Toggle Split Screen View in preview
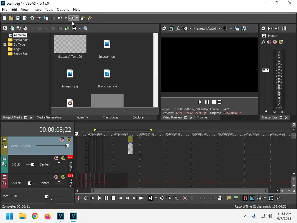The image size is (297, 223). coord(185,28)
